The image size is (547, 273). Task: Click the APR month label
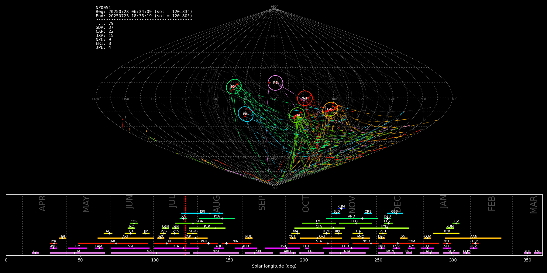click(42, 203)
